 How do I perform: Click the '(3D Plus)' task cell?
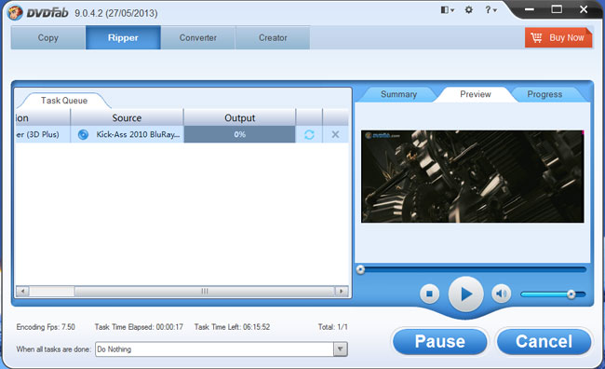point(43,134)
